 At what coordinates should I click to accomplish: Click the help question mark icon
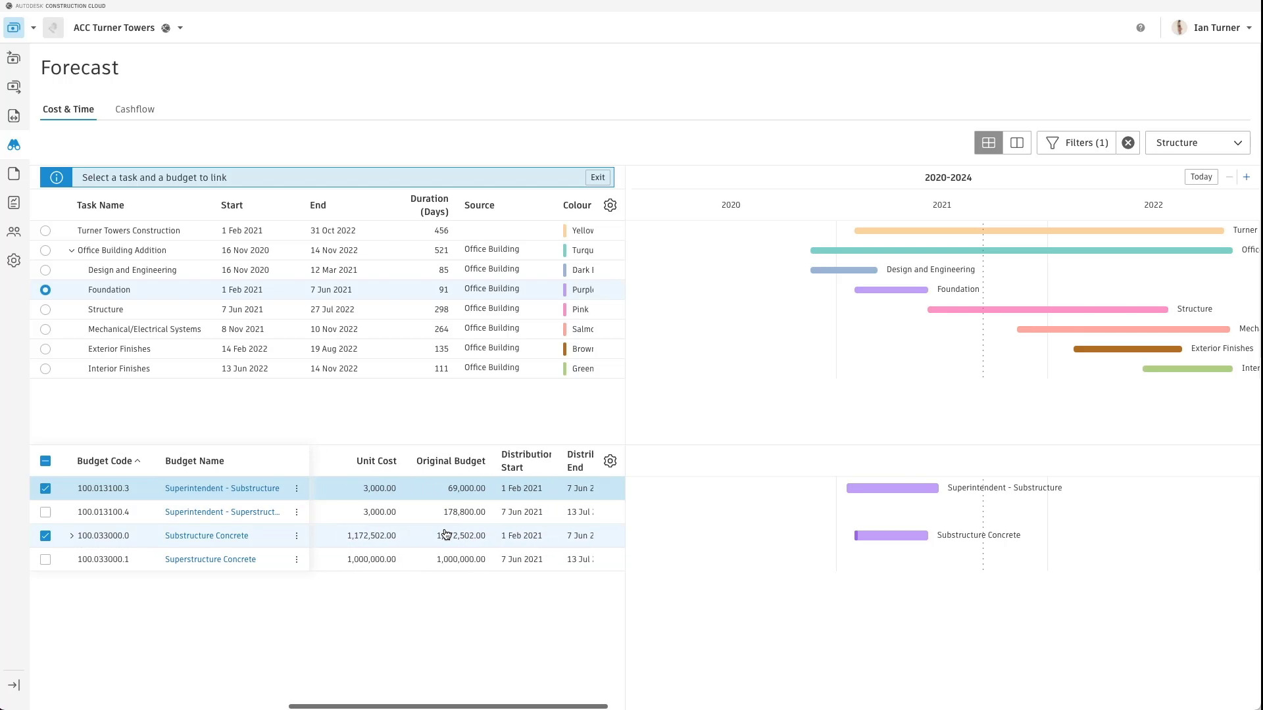1141,28
